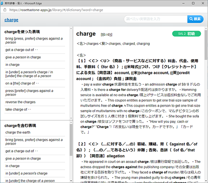Open 'give a person in charge' in top expressions list
The image size is (208, 183).
click(35, 57)
